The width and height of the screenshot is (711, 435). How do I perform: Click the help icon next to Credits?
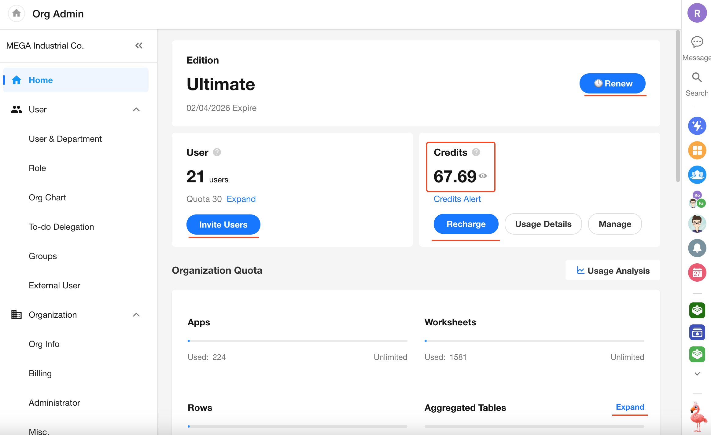[476, 152]
